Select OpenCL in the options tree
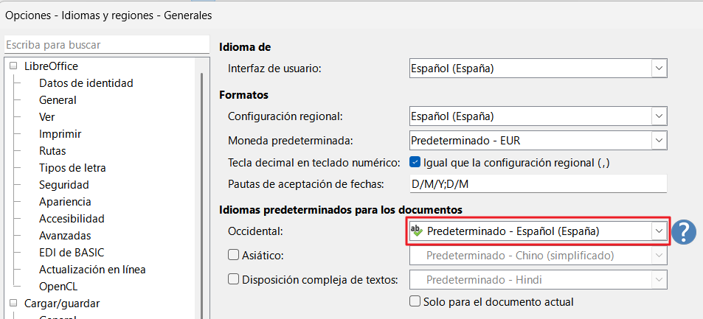This screenshot has width=703, height=319. (58, 287)
